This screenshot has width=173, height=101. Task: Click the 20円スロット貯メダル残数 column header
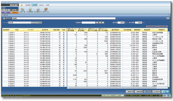click(x=93, y=30)
